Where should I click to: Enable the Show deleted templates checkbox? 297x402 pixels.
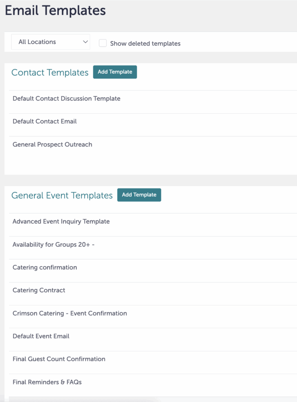(103, 43)
